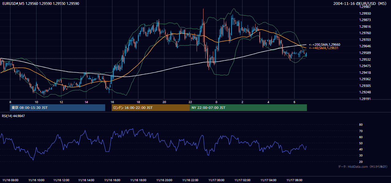Screen dimensions: 391x183
Task: Click price axis value 1.29646
Action: pos(365,46)
